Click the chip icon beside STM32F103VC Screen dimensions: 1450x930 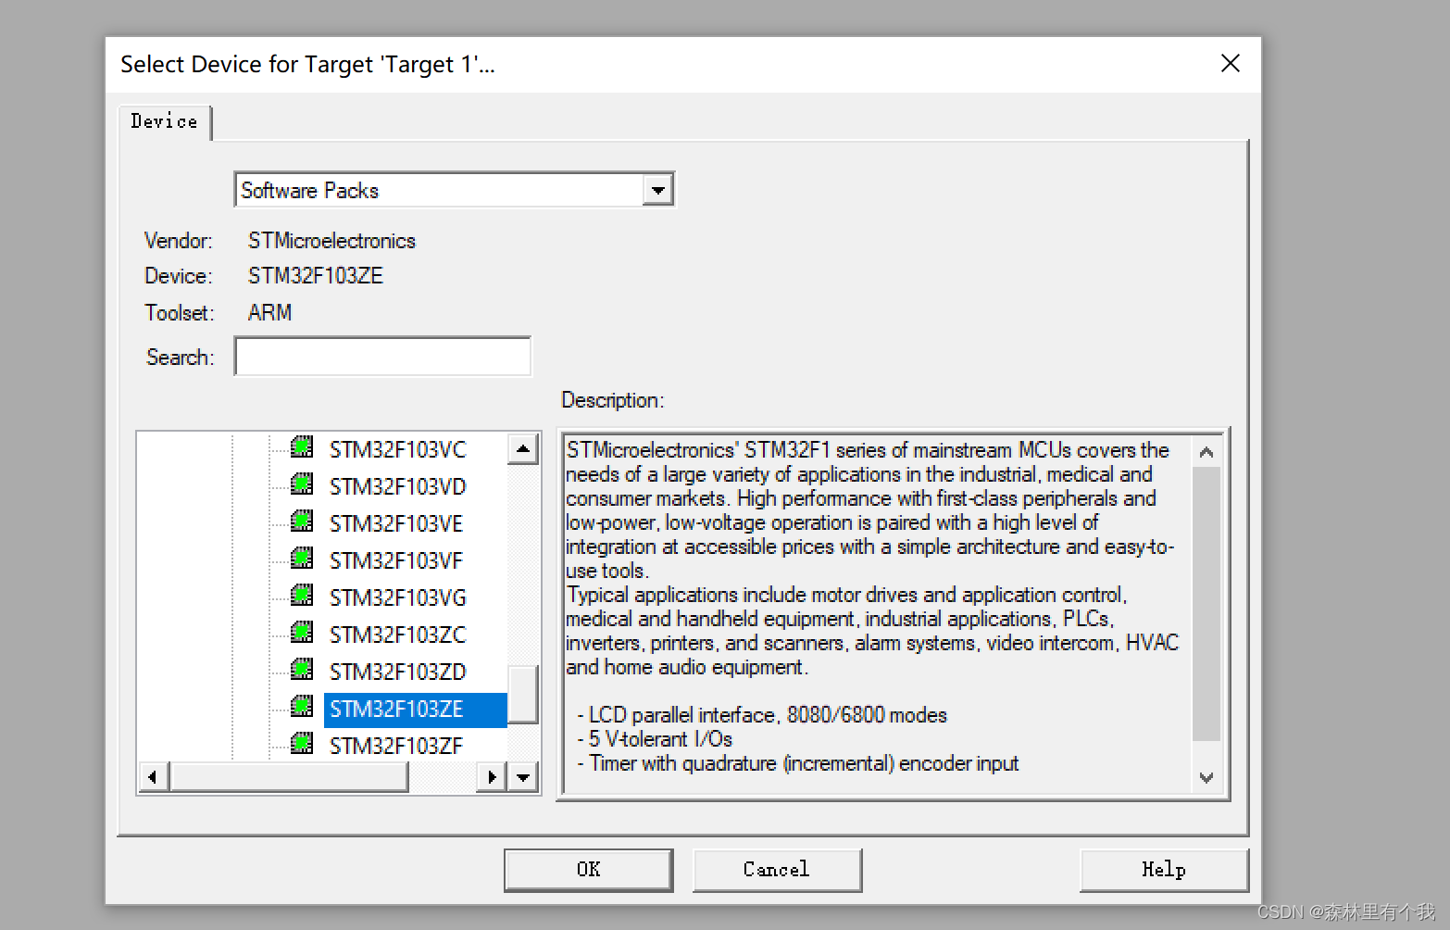302,447
